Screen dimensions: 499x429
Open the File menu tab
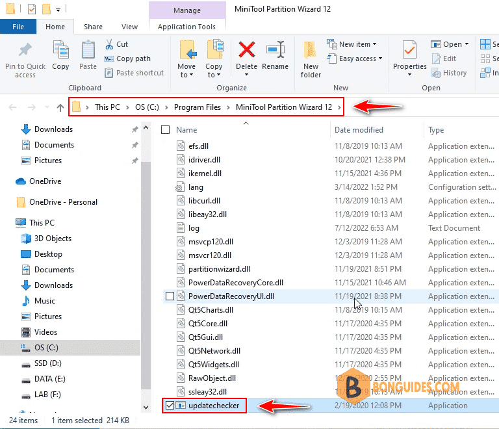18,27
